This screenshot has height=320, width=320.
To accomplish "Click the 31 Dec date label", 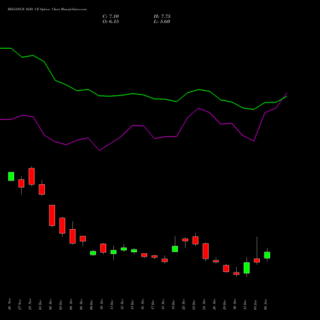I will [245, 304].
